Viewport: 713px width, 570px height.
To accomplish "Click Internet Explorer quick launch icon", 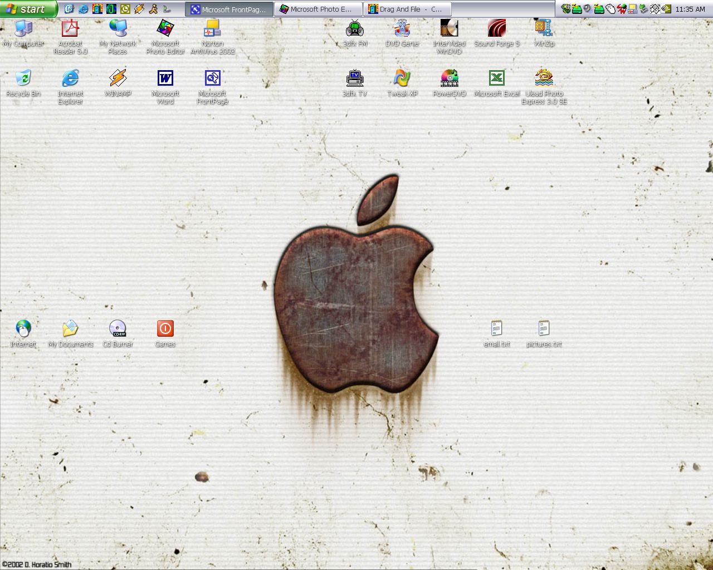I will tap(83, 9).
